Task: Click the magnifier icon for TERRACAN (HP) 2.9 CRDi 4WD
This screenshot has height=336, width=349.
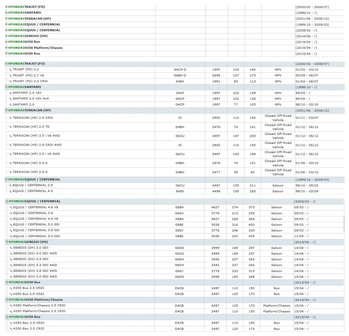Action: tap(10, 145)
